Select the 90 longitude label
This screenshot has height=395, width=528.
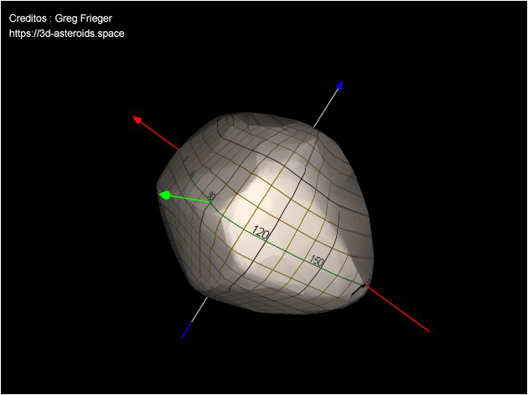click(x=211, y=196)
